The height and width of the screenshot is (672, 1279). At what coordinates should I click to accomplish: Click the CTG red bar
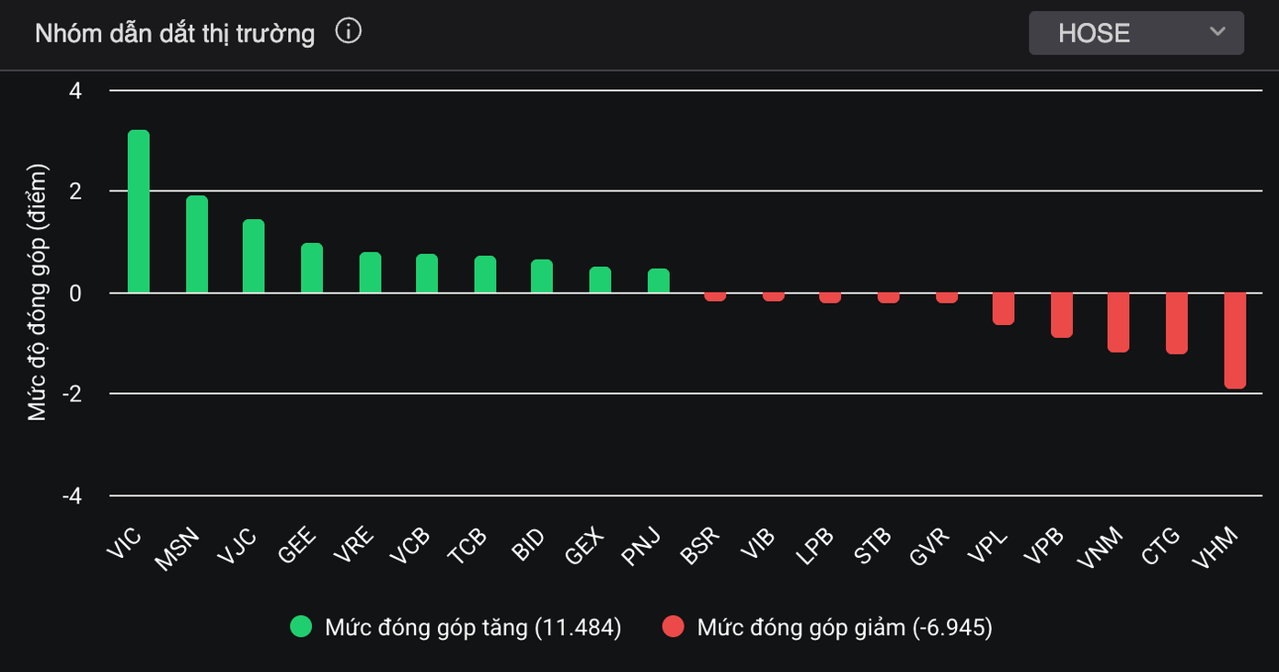click(x=1177, y=323)
